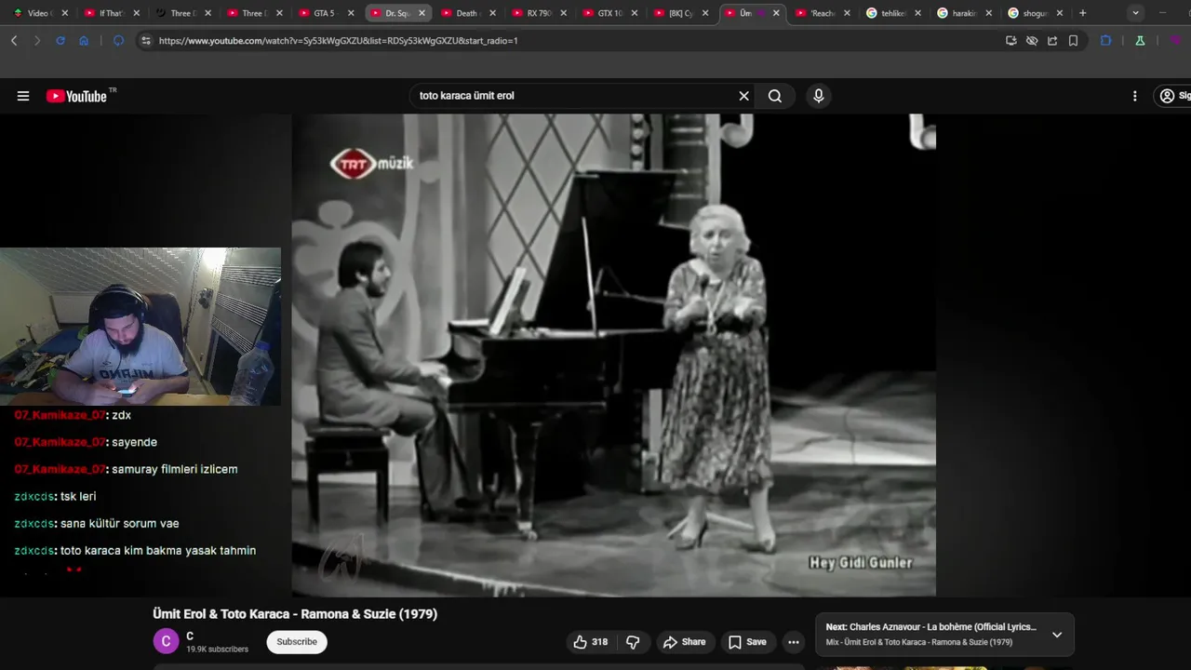This screenshot has width=1191, height=670.
Task: Close the Death tab
Action: [x=492, y=13]
